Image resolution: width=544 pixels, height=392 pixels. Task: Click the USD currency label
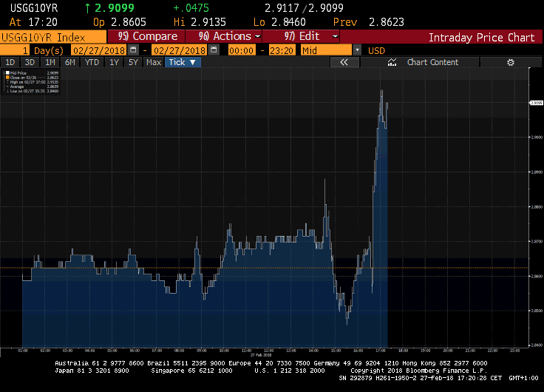point(376,51)
